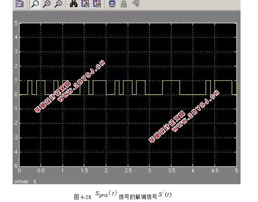258x202 pixels.
Task: Restore saved axes settings
Action: (97, 4)
